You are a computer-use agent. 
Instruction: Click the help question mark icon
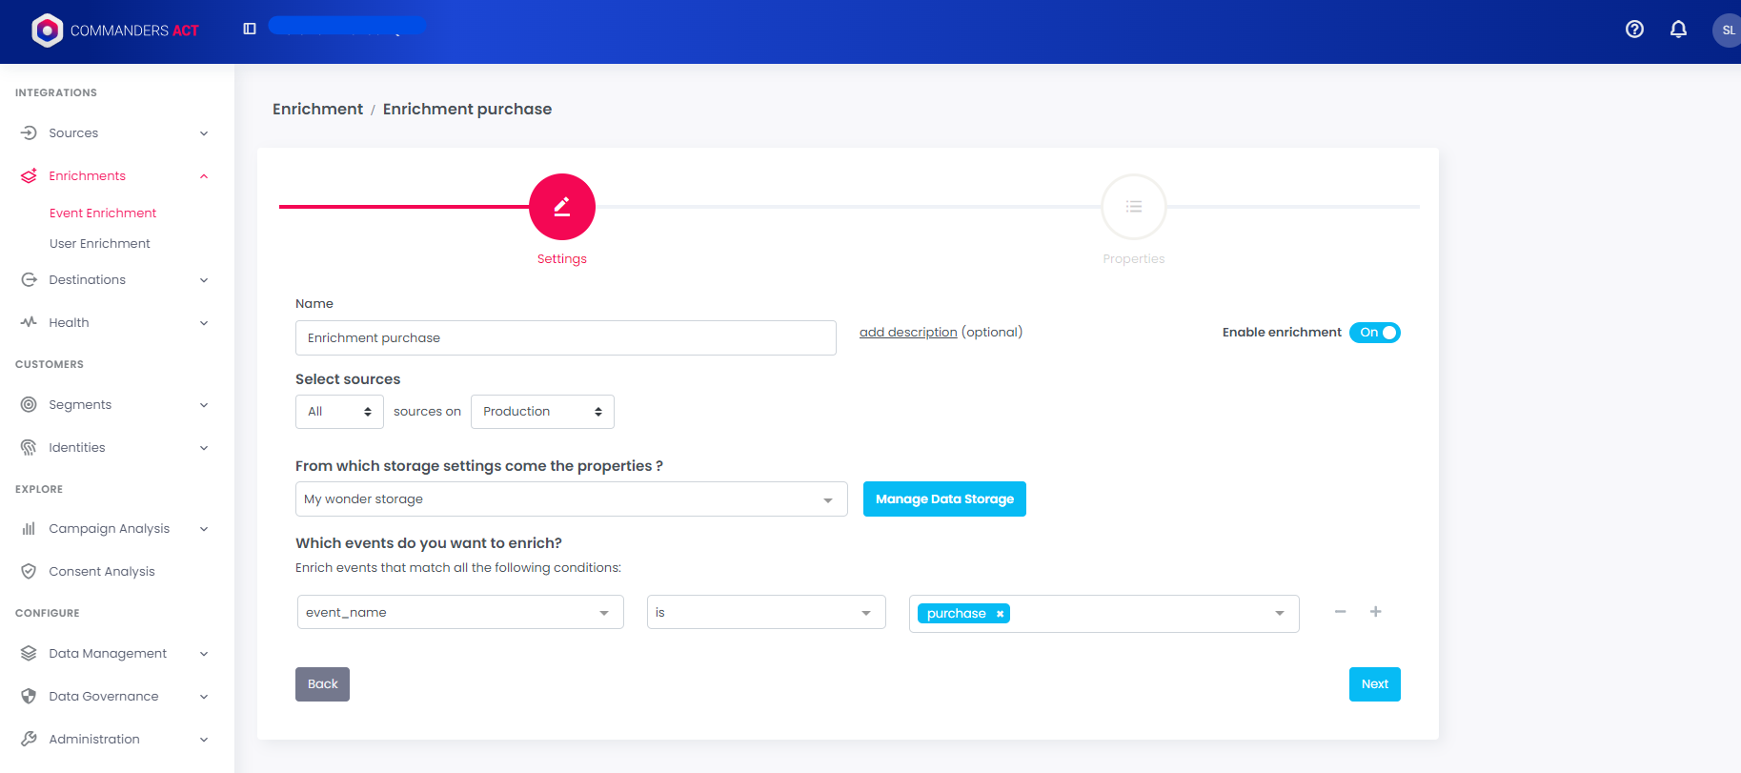tap(1634, 30)
